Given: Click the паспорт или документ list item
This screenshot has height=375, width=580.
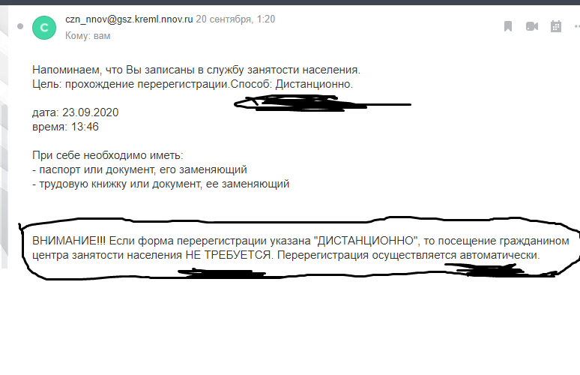Looking at the screenshot, I should (x=139, y=169).
